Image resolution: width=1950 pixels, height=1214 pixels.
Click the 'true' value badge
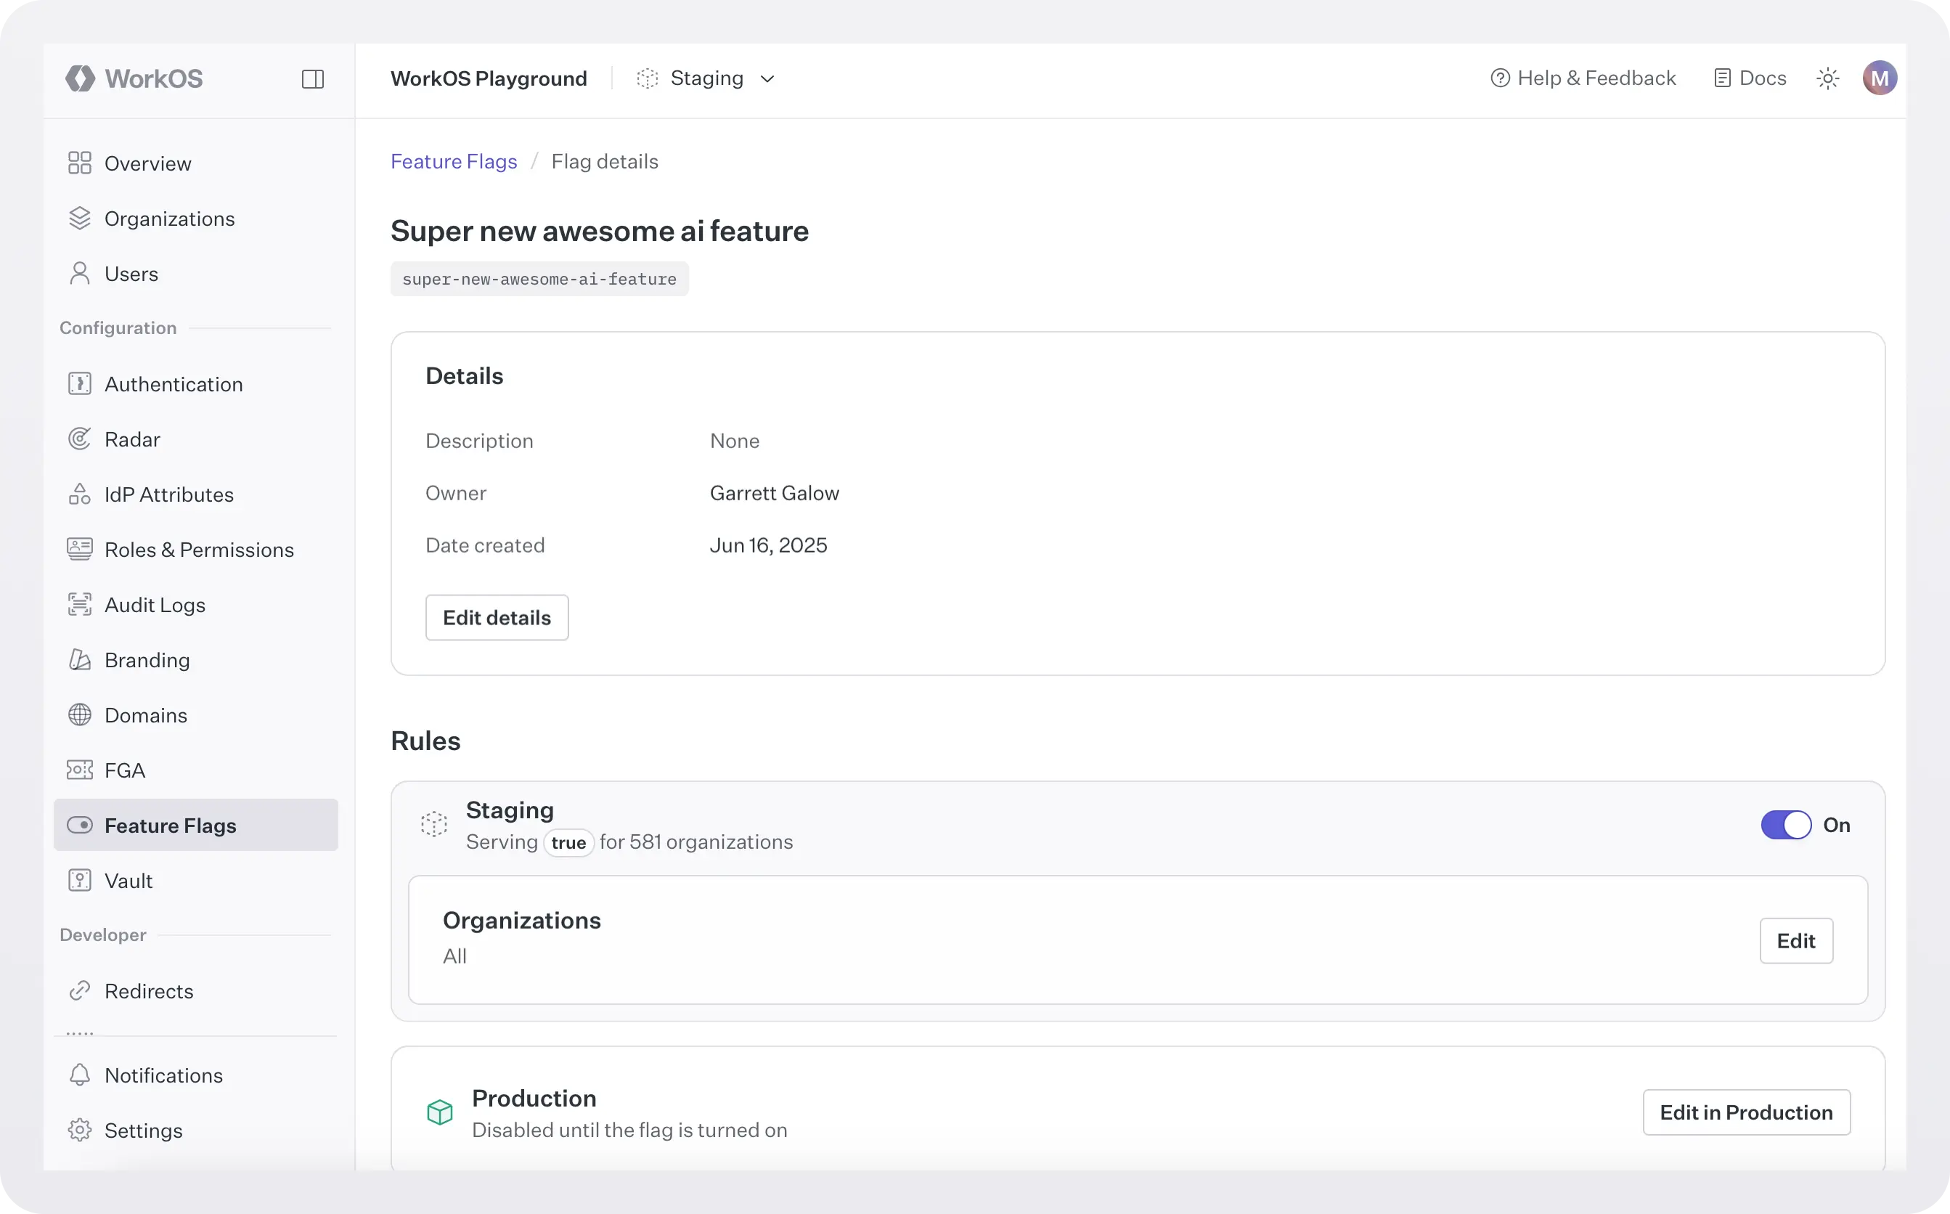[568, 842]
